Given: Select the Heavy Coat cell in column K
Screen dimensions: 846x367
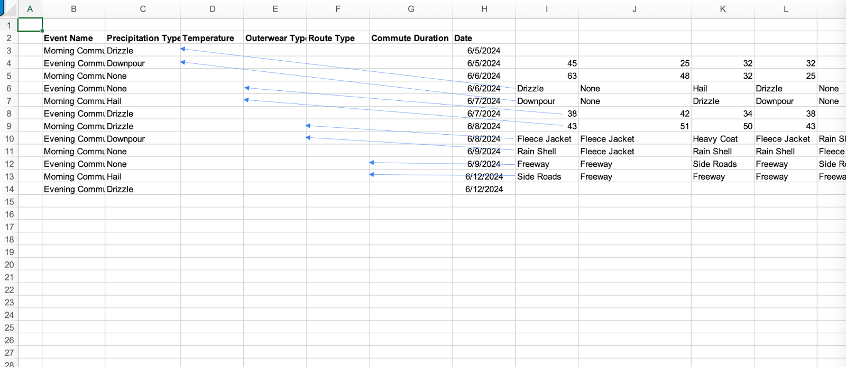Looking at the screenshot, I should coord(722,139).
